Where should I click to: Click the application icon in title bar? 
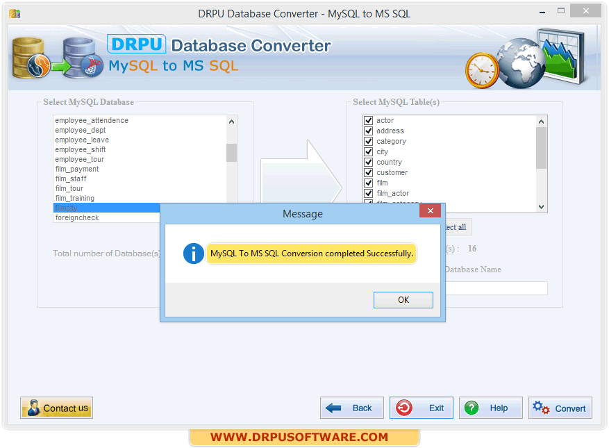[14, 13]
